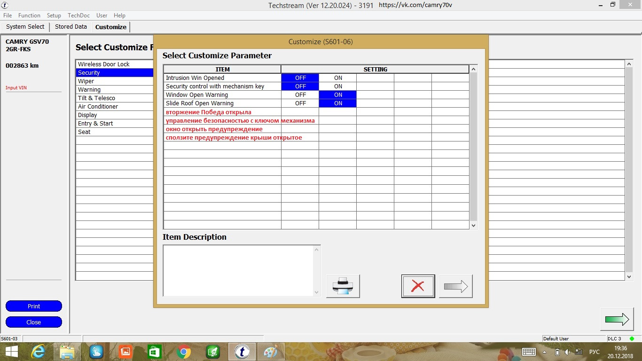
Task: Select Wireless Door Lock in the category list
Action: (115, 64)
